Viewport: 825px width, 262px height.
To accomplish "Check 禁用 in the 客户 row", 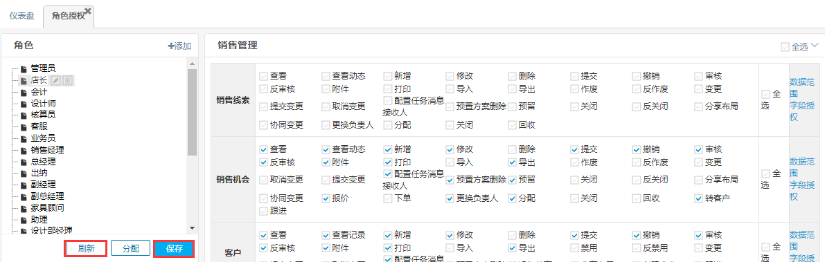I will (x=574, y=247).
